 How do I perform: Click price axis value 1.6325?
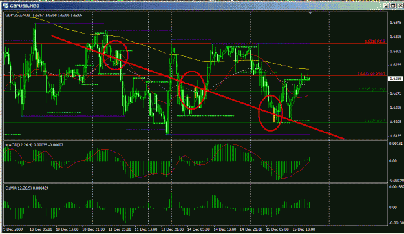pos(396,37)
